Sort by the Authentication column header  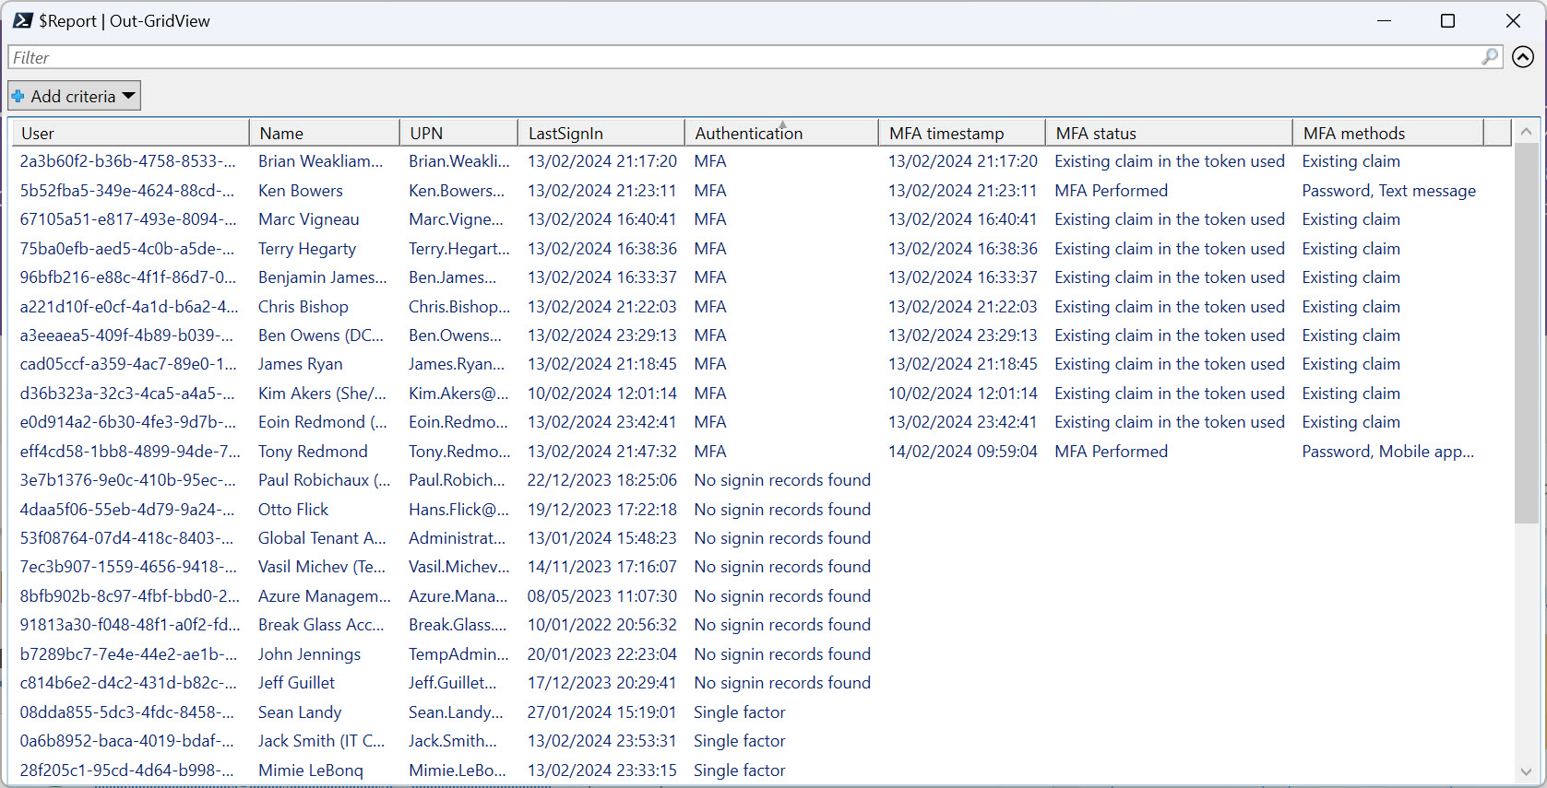click(x=780, y=134)
